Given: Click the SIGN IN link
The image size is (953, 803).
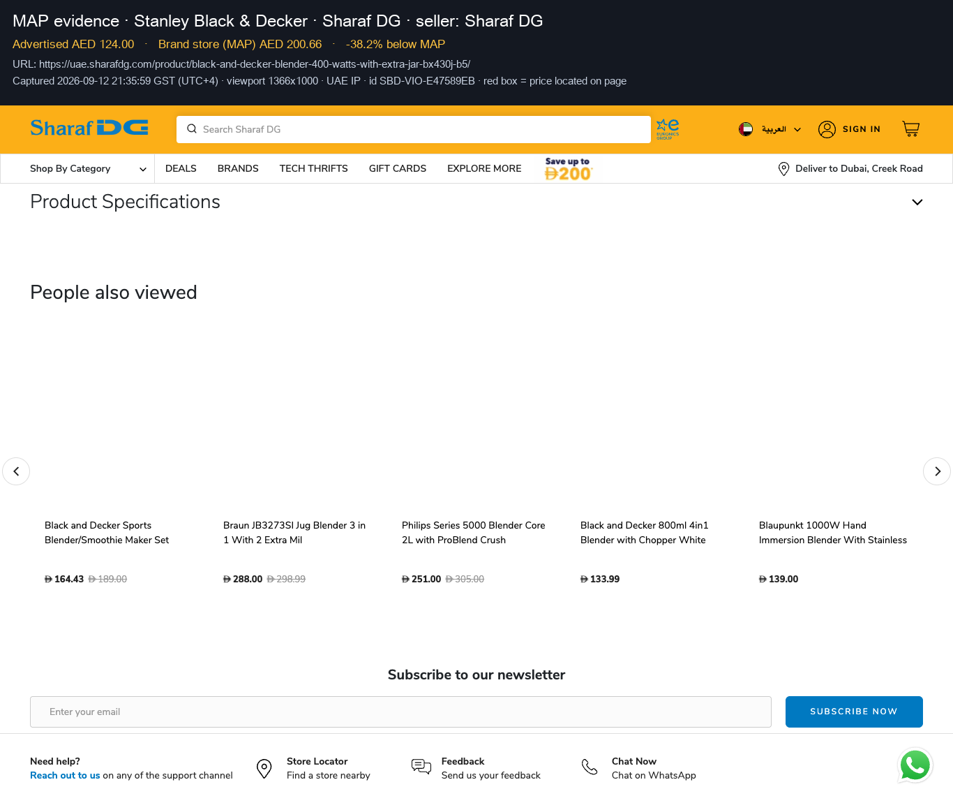Looking at the screenshot, I should pos(862,129).
